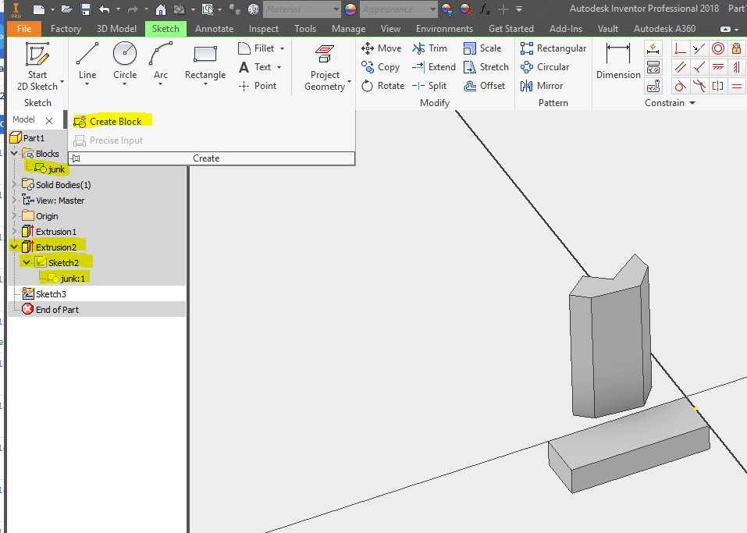This screenshot has height=533, width=747.
Task: Activate the Trim tool
Action: pyautogui.click(x=430, y=48)
